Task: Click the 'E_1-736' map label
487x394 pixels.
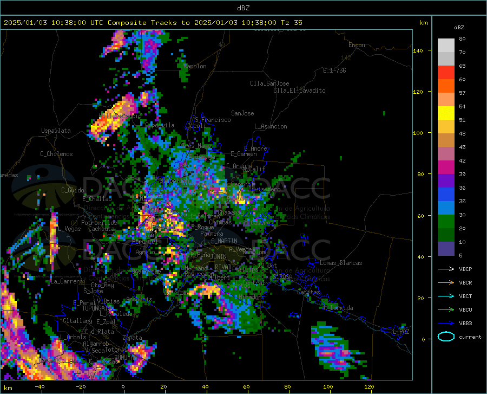Action: pos(334,70)
